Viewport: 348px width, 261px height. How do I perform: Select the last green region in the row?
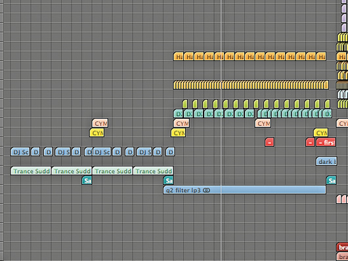tap(327, 104)
